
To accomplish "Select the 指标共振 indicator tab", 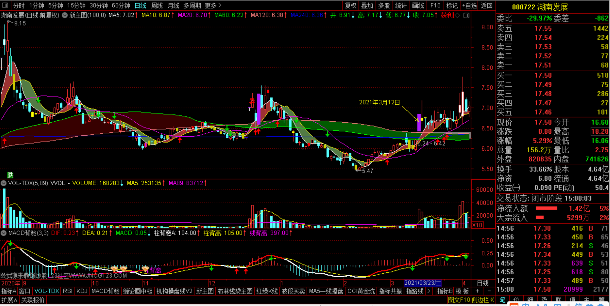I will pos(390,291).
